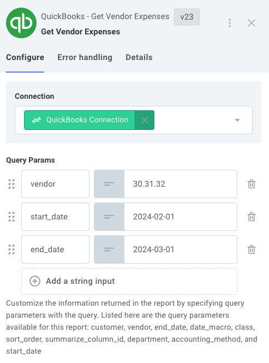Close the Get Vendor Expenses panel
The height and width of the screenshot is (363, 269).
click(252, 23)
